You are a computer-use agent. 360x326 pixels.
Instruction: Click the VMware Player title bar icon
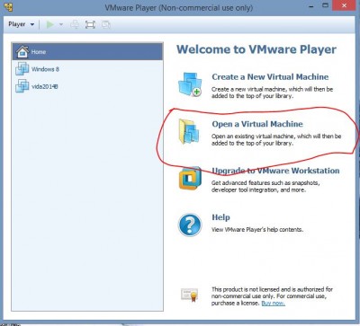pyautogui.click(x=8, y=6)
